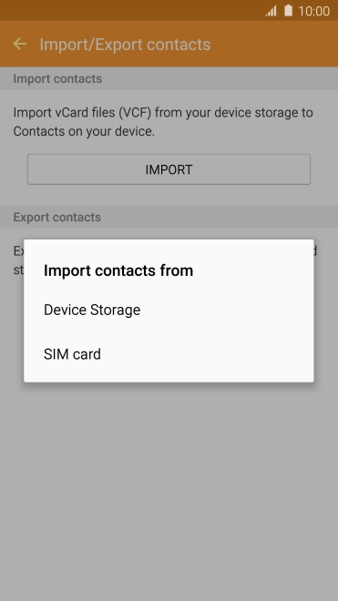Screen dimensions: 338x601
Task: Tap the signal strength icon
Action: [271, 11]
